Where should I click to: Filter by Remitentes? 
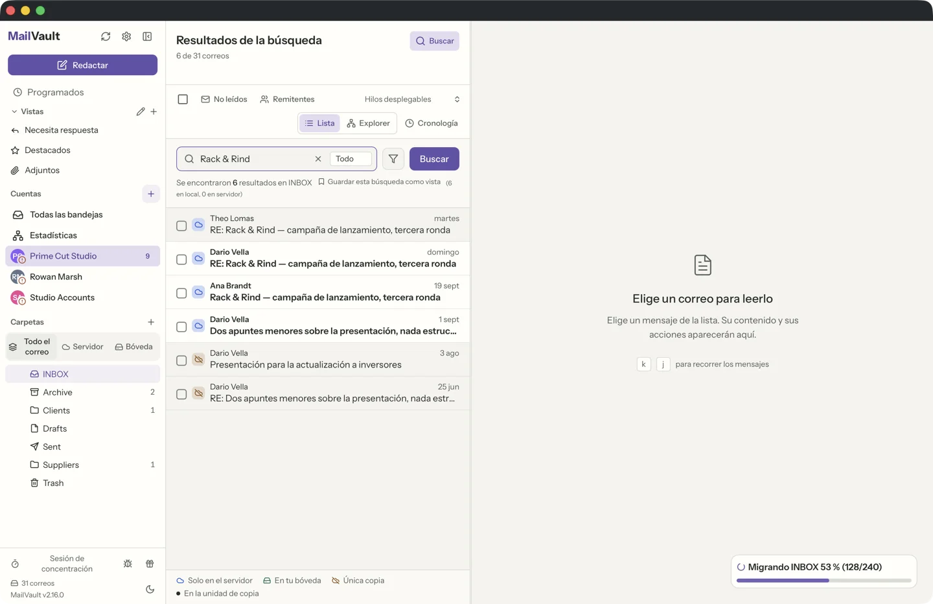(287, 99)
